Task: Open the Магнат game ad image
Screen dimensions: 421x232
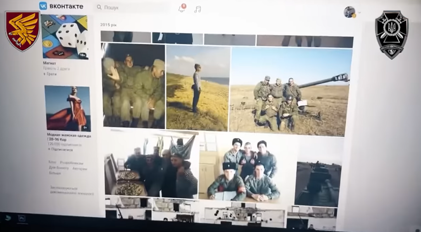Action: point(64,37)
